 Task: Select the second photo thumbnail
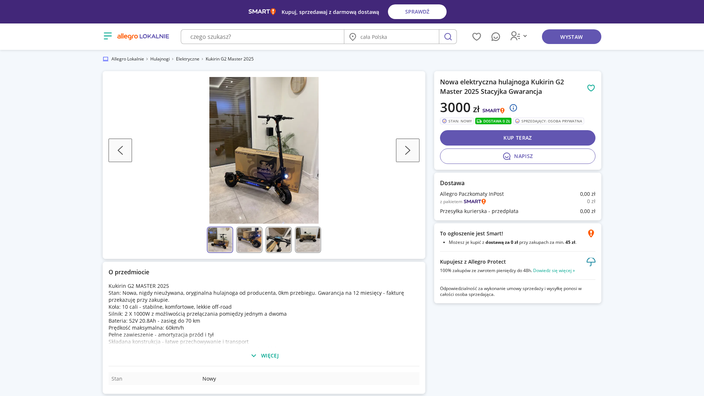pos(249,240)
